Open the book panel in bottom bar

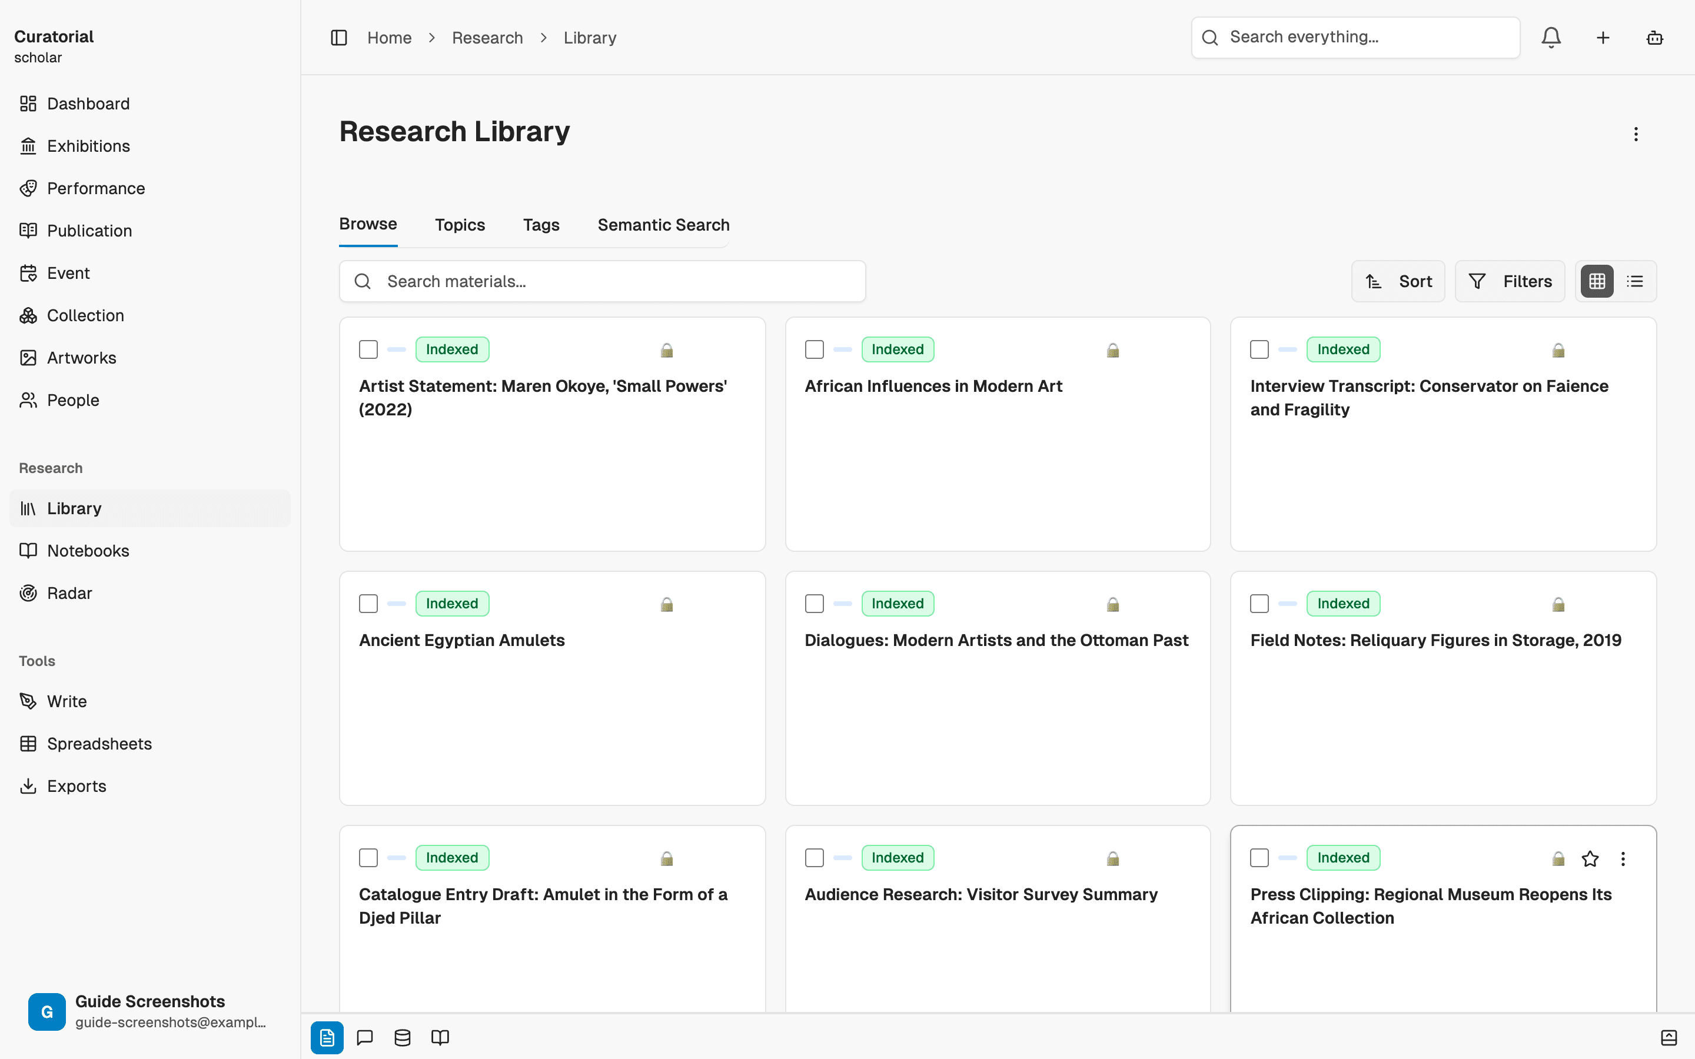click(440, 1037)
